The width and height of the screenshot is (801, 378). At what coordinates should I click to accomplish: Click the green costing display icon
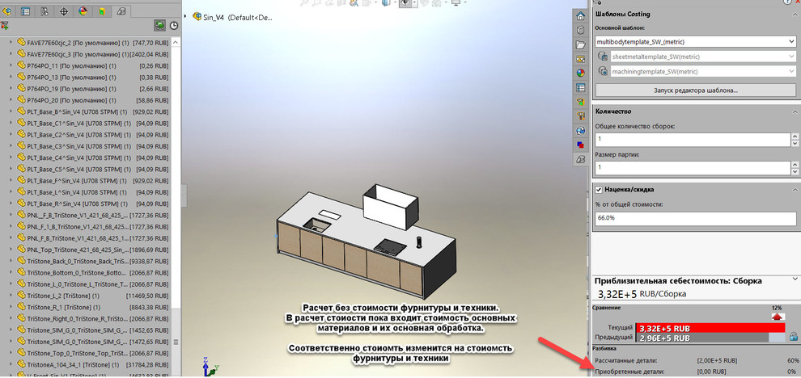(161, 26)
